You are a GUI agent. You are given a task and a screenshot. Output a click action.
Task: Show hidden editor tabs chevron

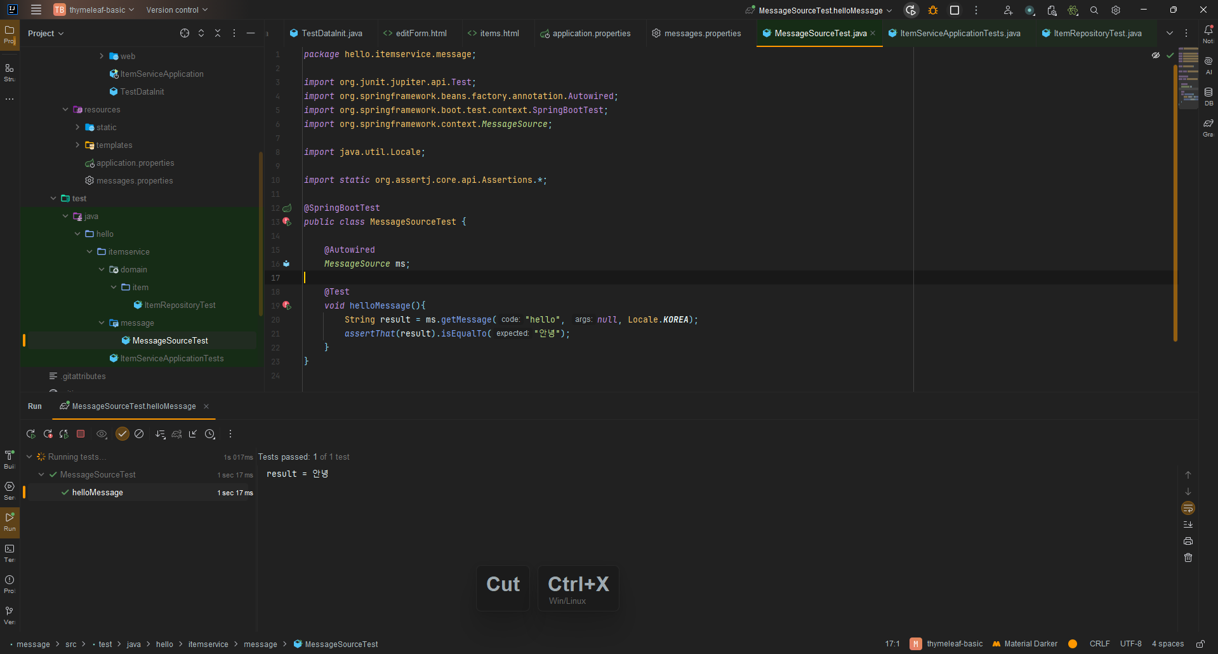(x=1170, y=33)
